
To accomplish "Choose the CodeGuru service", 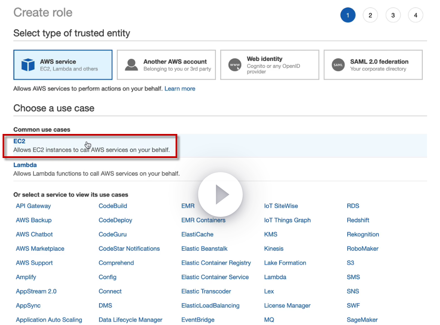I will [x=112, y=234].
